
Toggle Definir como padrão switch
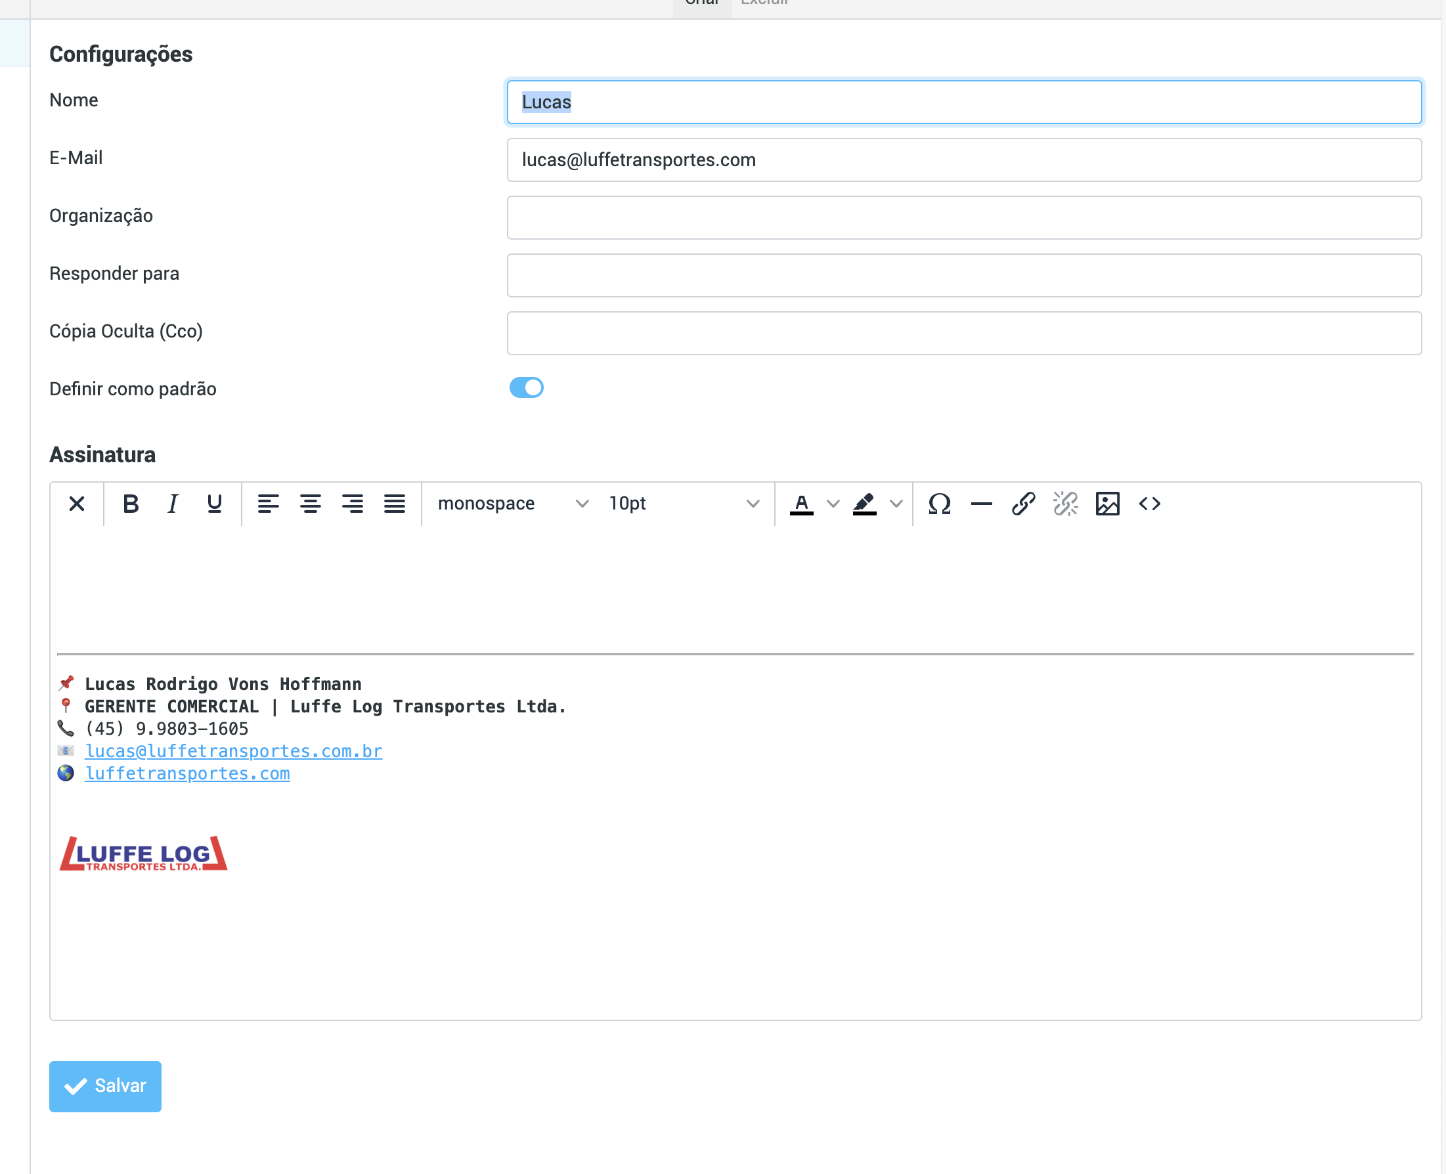click(526, 387)
